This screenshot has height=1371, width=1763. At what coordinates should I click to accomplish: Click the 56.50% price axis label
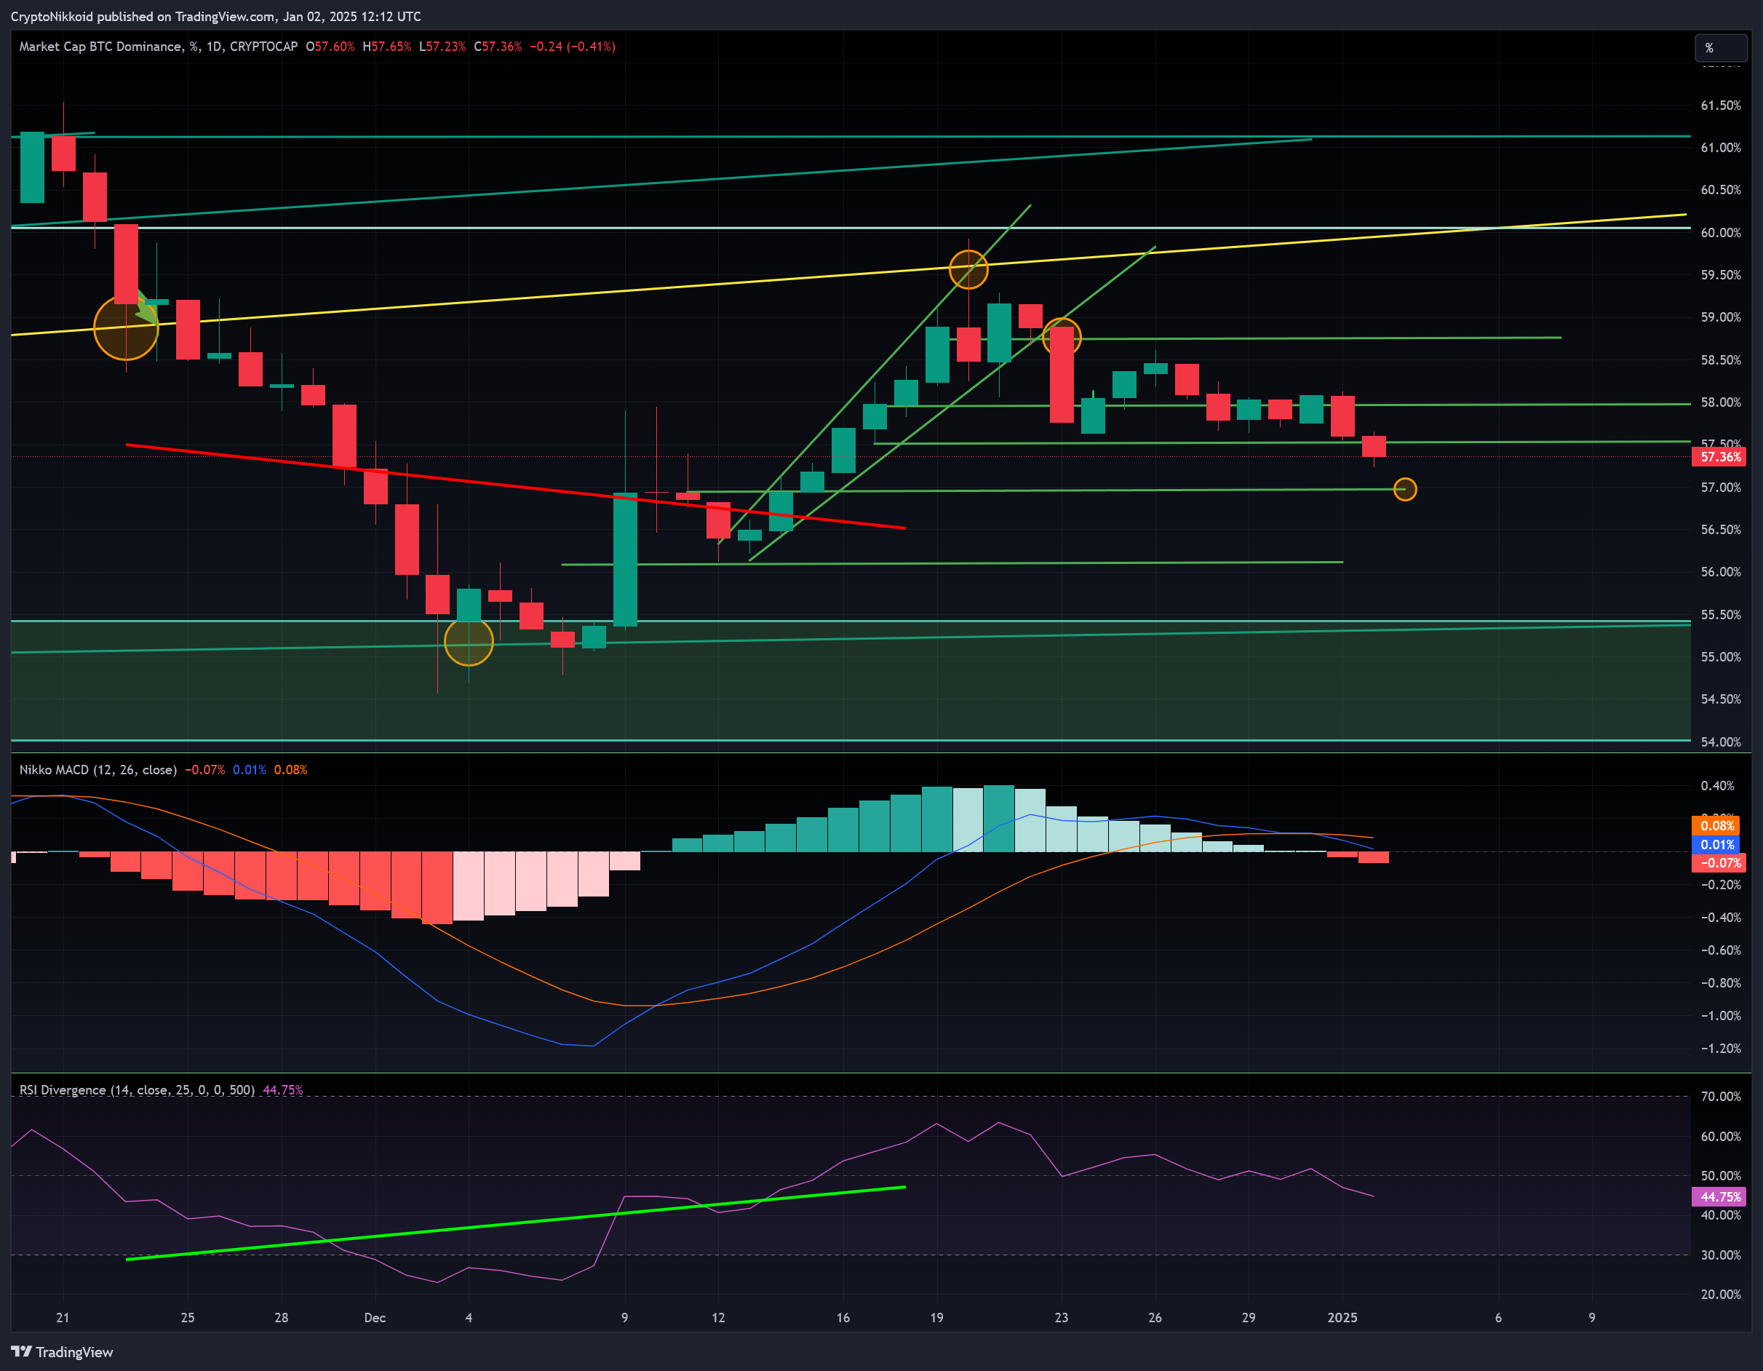point(1721,530)
